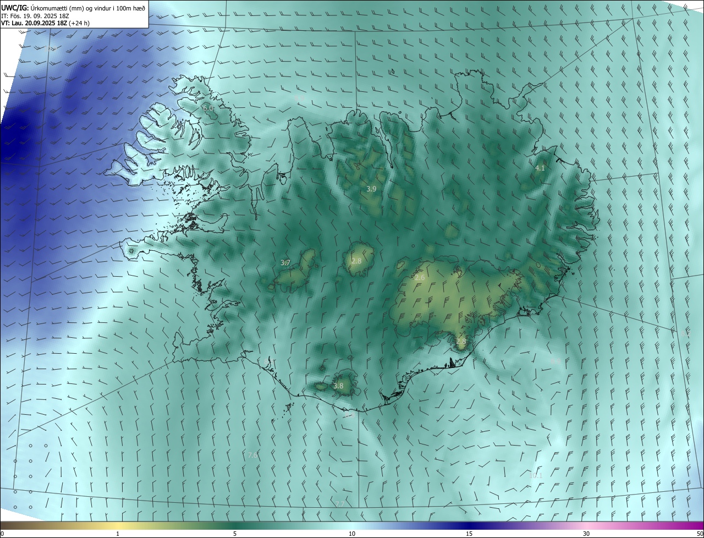
Task: Click the '5' tick label on the colorbar
Action: [x=235, y=534]
